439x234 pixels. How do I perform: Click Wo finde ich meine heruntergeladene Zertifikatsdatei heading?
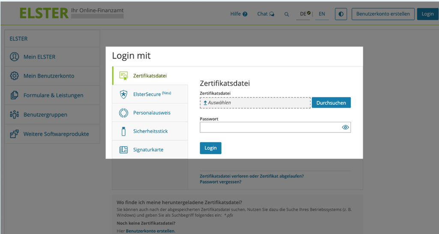pos(179,202)
